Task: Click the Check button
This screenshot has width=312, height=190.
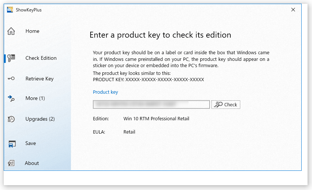Action: point(225,105)
